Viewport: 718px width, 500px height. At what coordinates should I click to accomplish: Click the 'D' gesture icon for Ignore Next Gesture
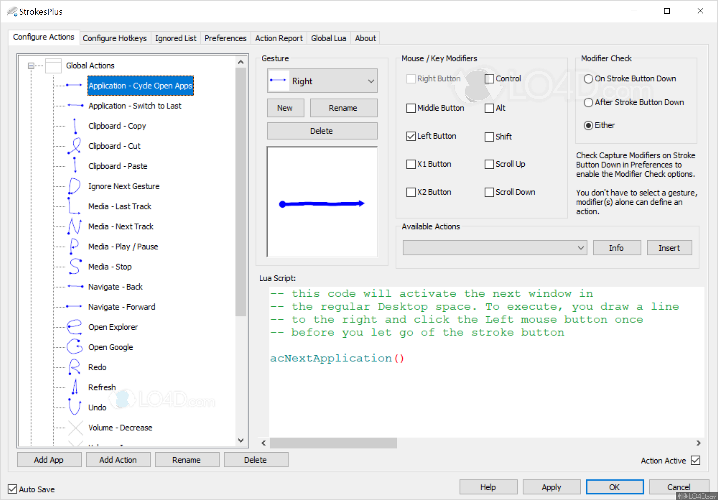(74, 186)
